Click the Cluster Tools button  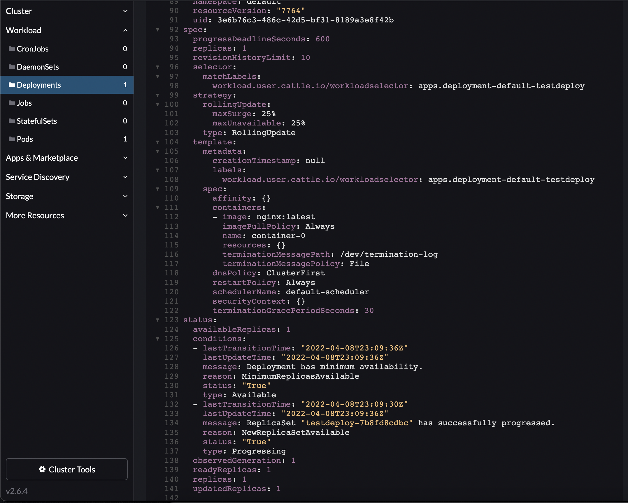pyautogui.click(x=67, y=469)
